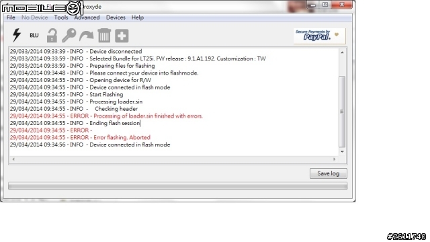
Task: Click the 'Checking header' log line
Action: [74, 109]
